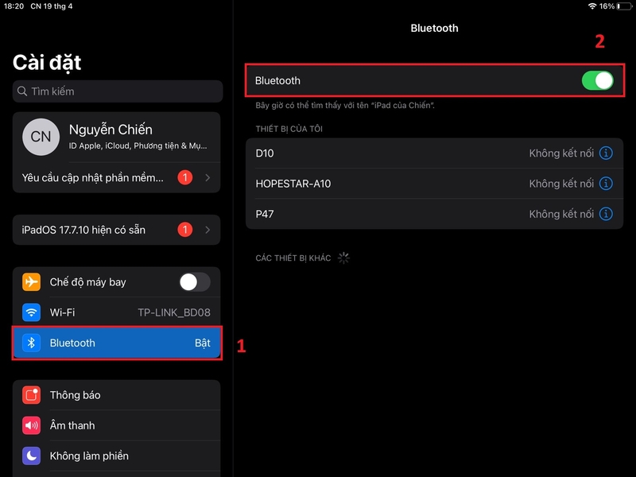The height and width of the screenshot is (477, 636).
Task: Open iPadOS 17.7.10 hiện có sẵn chevron
Action: point(207,230)
